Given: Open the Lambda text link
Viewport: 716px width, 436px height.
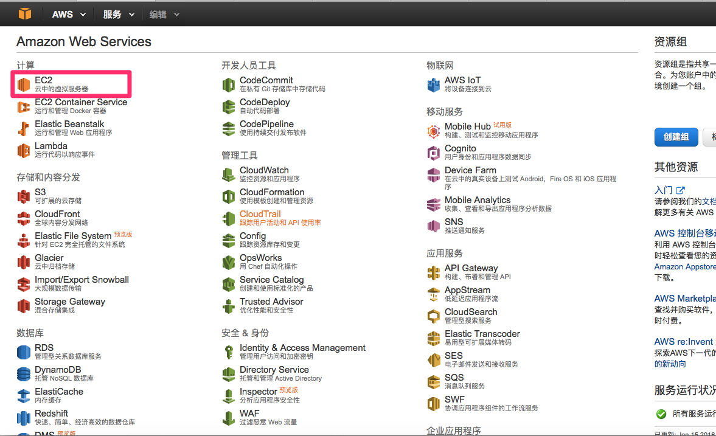Looking at the screenshot, I should pyautogui.click(x=51, y=146).
